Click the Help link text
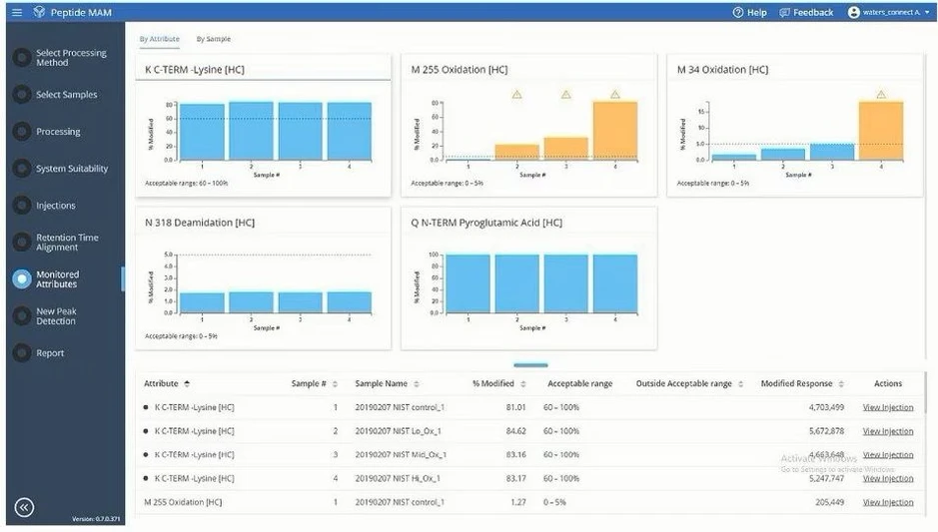This screenshot has width=938, height=532. [757, 13]
